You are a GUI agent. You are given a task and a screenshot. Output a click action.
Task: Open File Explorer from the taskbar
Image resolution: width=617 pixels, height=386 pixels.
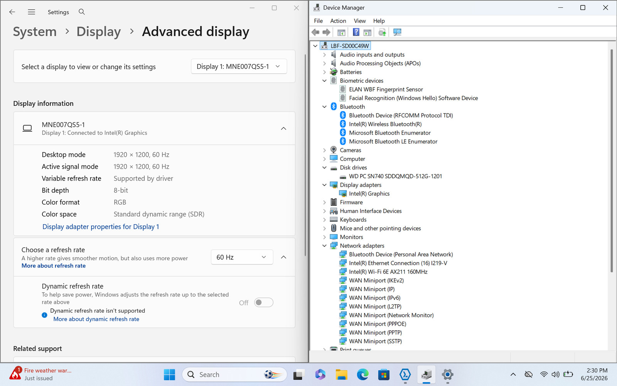tap(341, 374)
